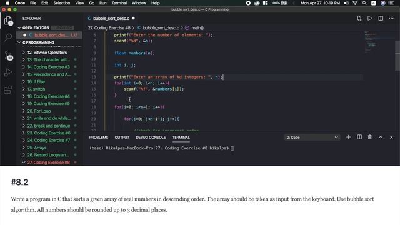Click the screen recording menu bar icon
Viewport: 400px width, 225px height.
tap(248, 3)
